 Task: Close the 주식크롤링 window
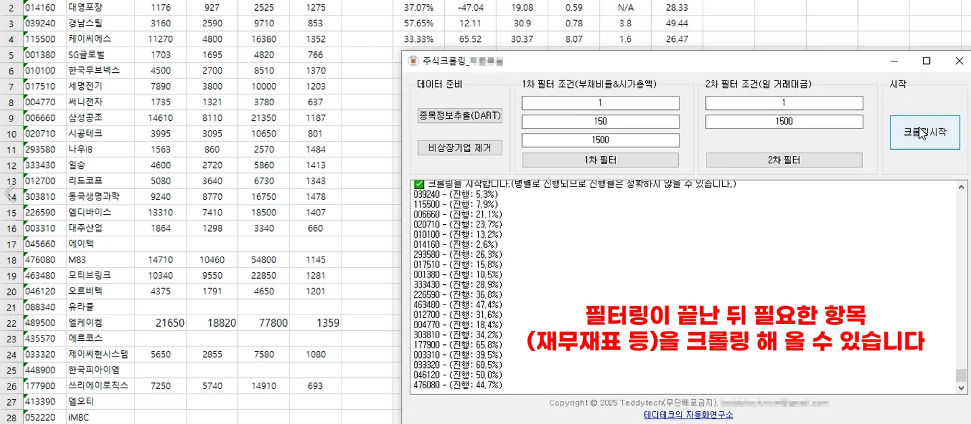959,61
